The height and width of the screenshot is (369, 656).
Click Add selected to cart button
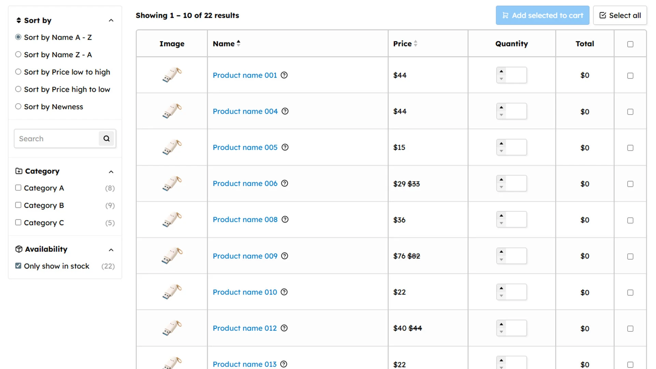tap(542, 15)
